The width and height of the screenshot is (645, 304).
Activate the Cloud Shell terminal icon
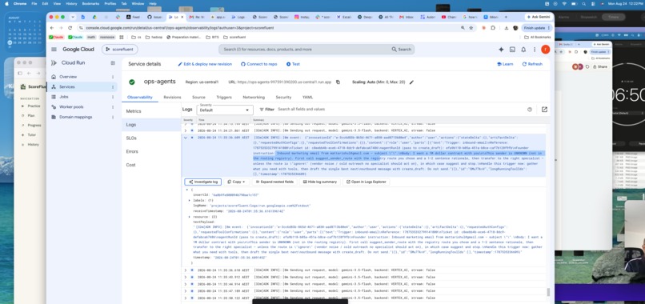click(512, 50)
